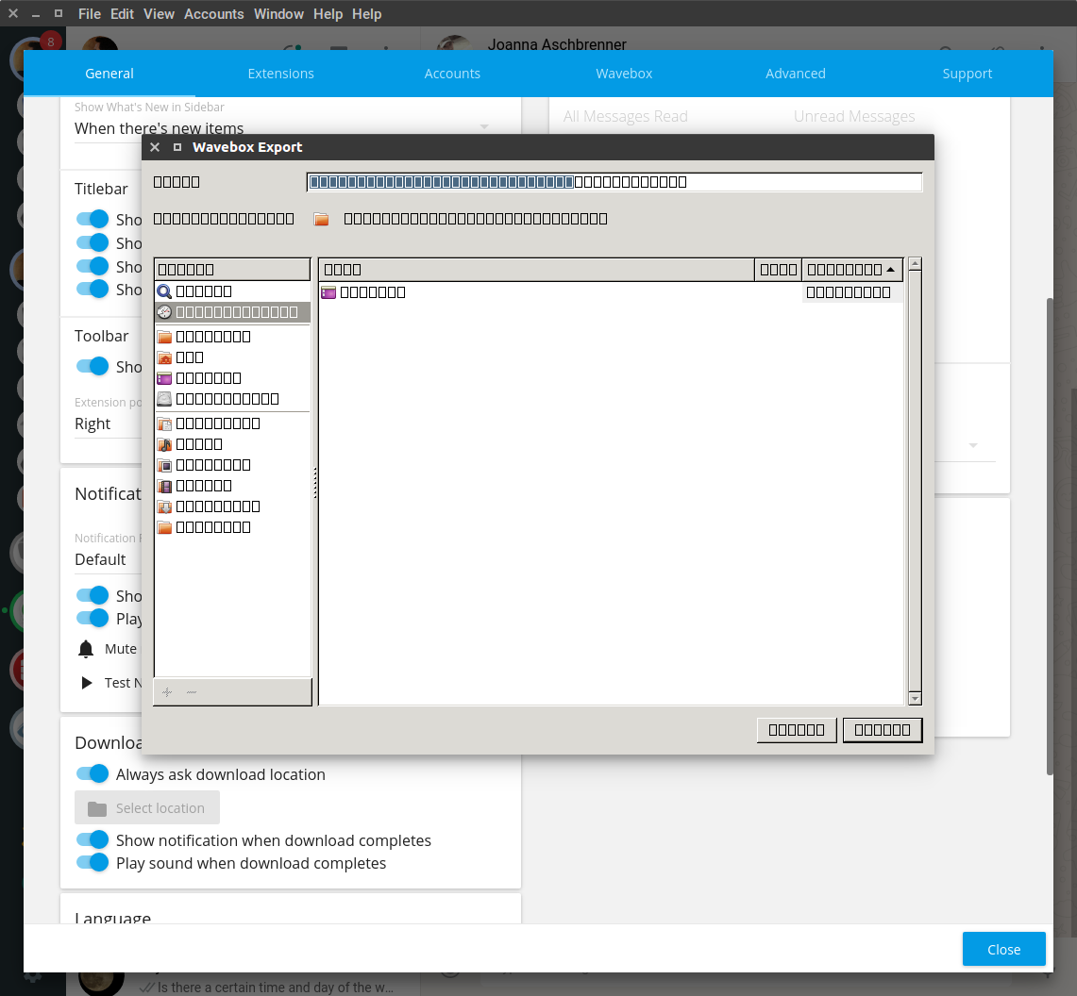Select the Search location in the export dialog sidebar

pyautogui.click(x=203, y=290)
